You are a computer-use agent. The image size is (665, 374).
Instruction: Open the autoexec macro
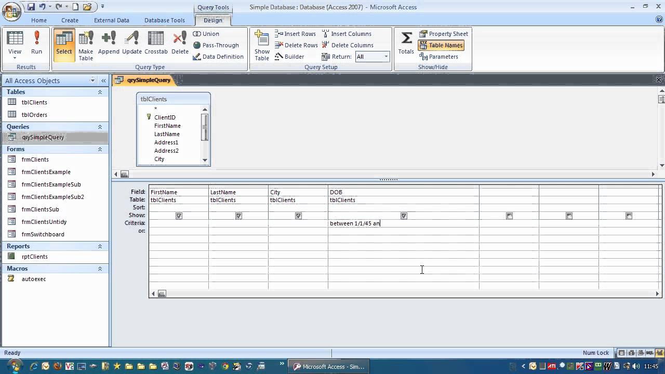34,279
